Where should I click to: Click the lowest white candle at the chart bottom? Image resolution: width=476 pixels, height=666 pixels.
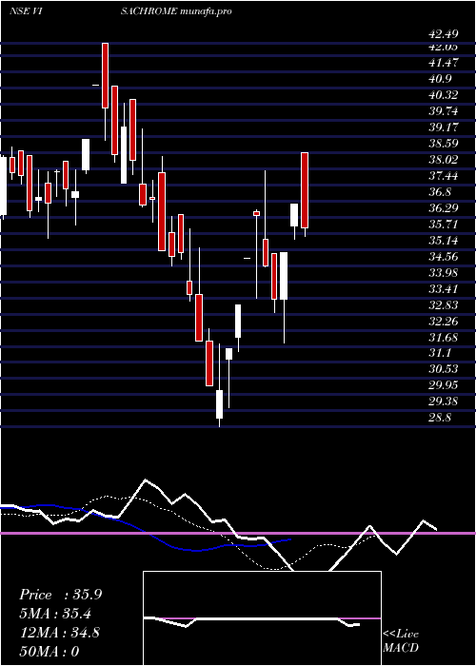point(219,404)
